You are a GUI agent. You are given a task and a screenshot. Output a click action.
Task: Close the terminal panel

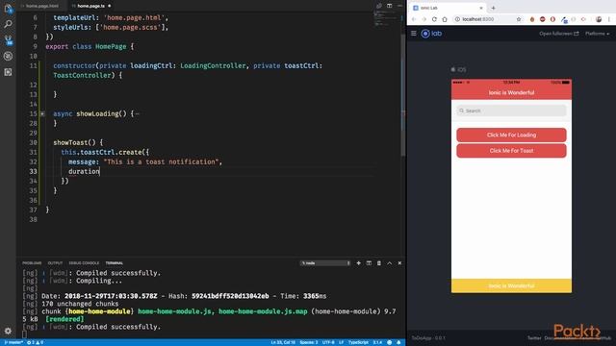point(400,263)
